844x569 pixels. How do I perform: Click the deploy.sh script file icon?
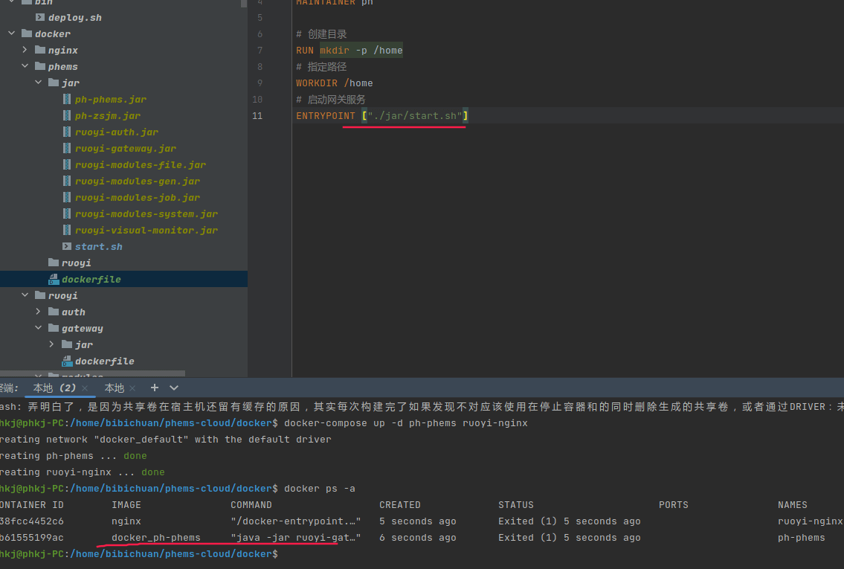[x=40, y=17]
